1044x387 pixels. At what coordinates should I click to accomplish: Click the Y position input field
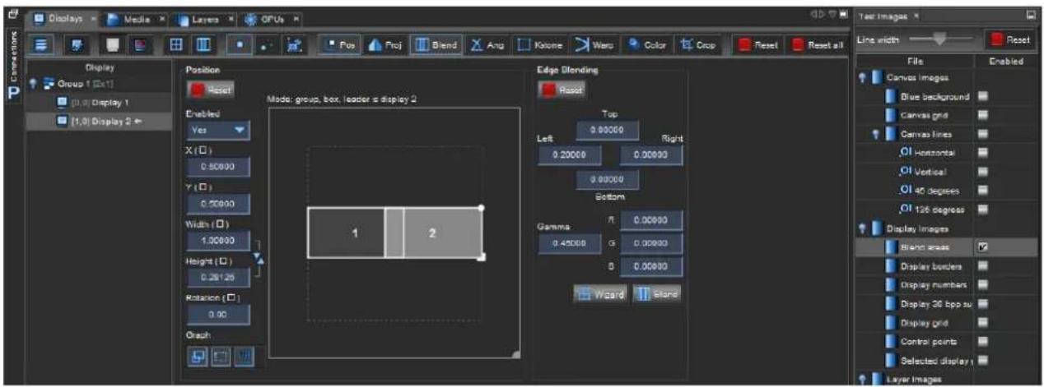217,204
